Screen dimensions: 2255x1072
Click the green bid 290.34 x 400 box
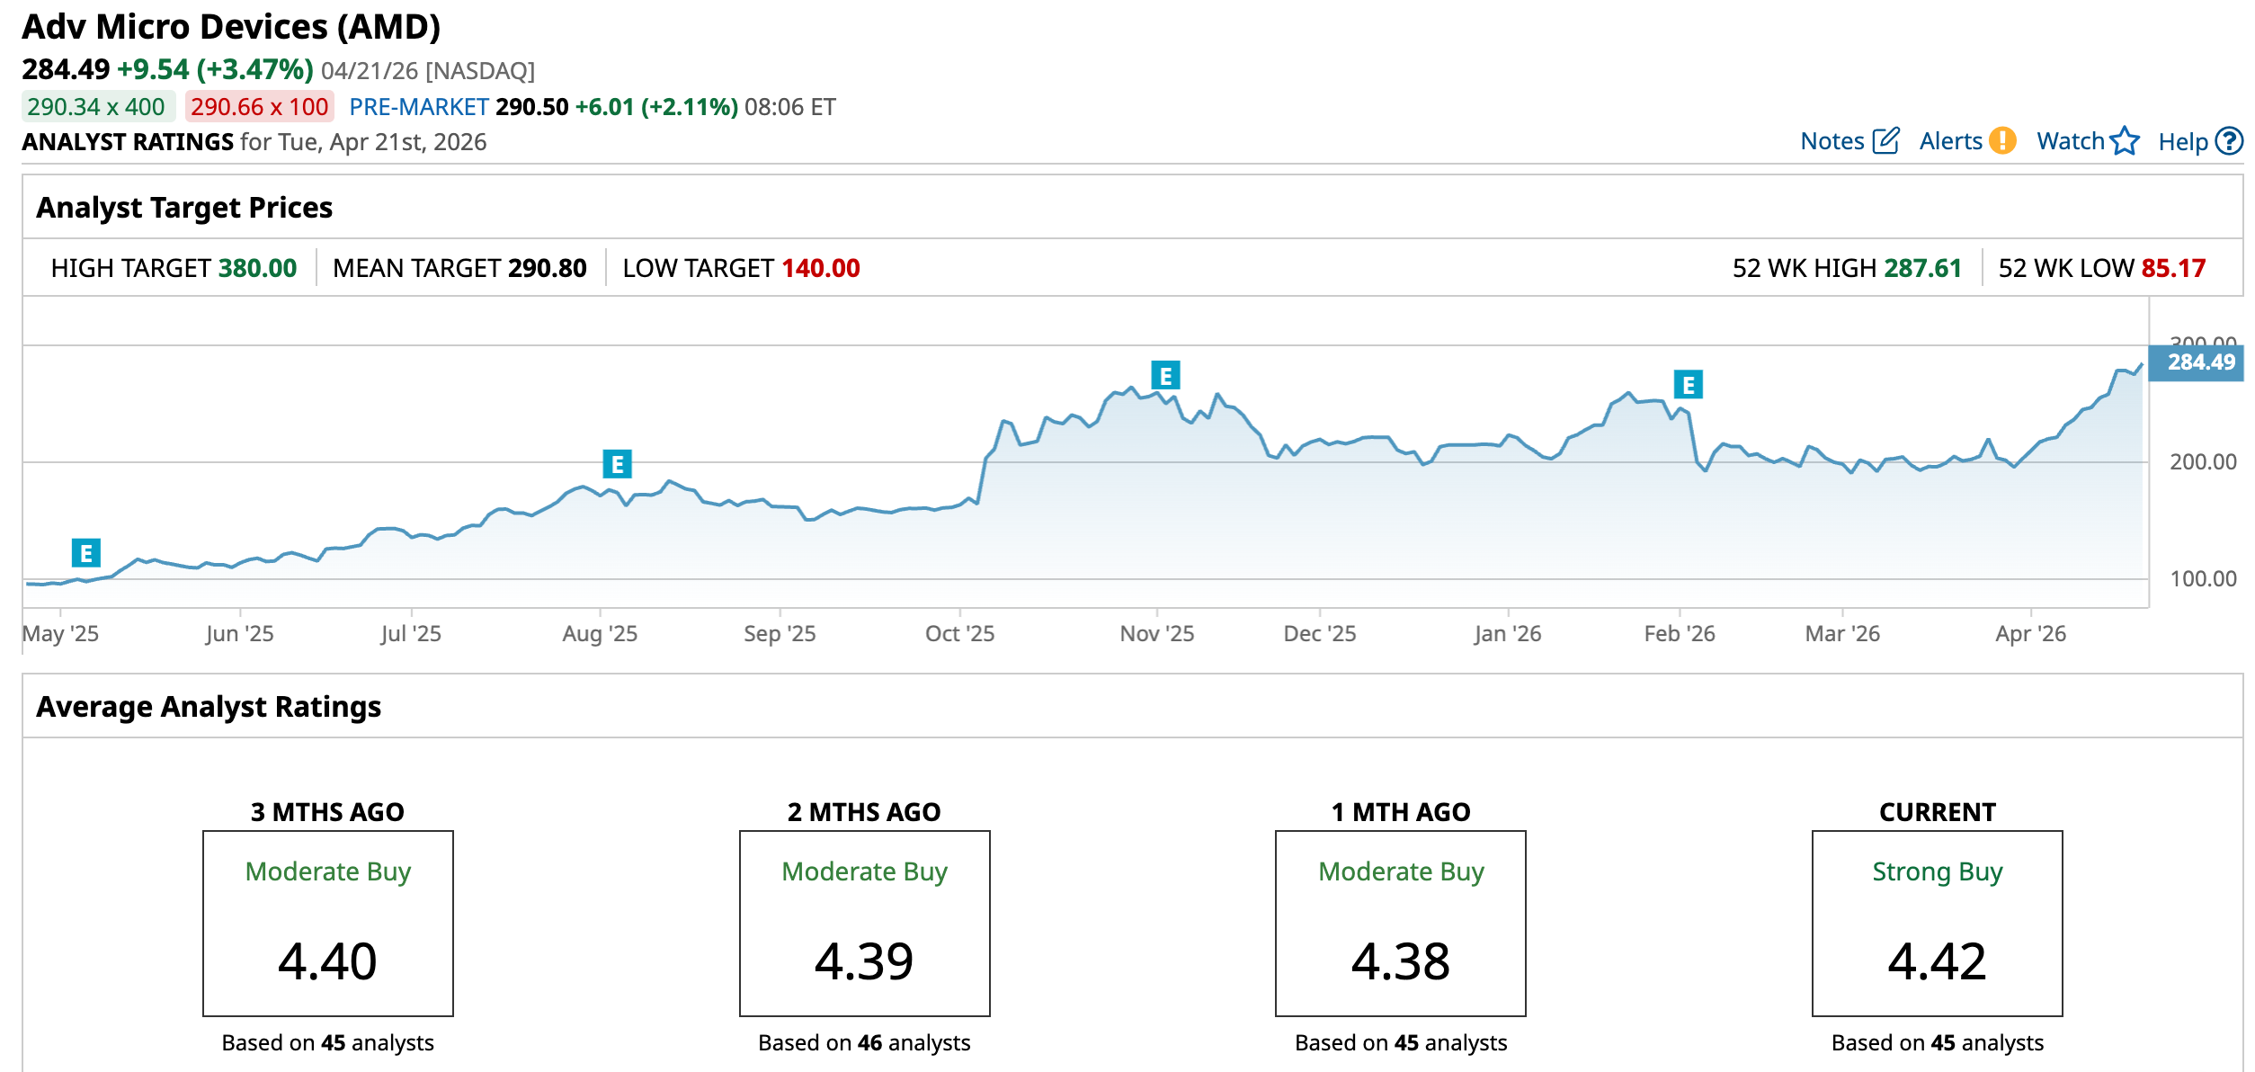click(96, 107)
